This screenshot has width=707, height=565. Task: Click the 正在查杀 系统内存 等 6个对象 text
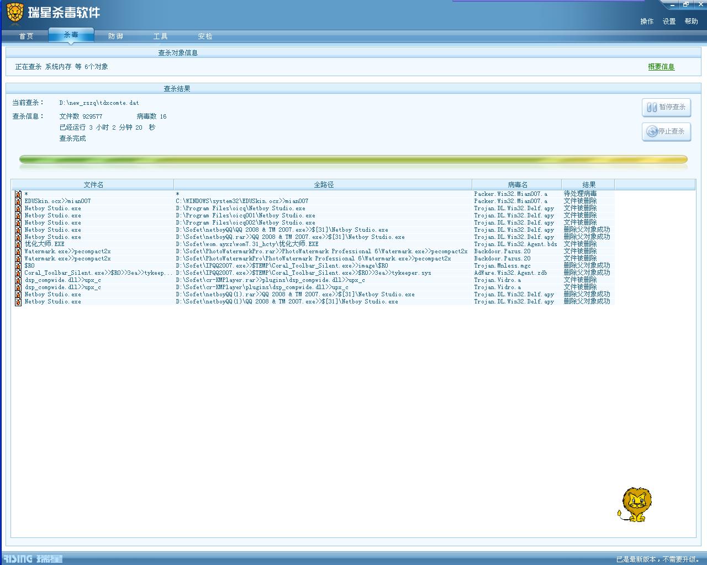61,67
